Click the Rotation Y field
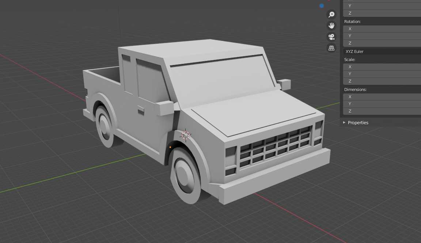 [382, 36]
